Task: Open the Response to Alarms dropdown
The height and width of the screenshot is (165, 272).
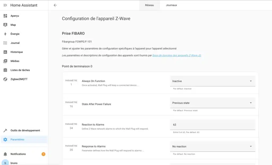Action: coord(212,146)
